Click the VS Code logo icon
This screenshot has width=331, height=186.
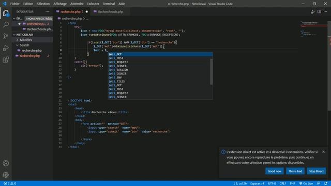pyautogui.click(x=5, y=4)
